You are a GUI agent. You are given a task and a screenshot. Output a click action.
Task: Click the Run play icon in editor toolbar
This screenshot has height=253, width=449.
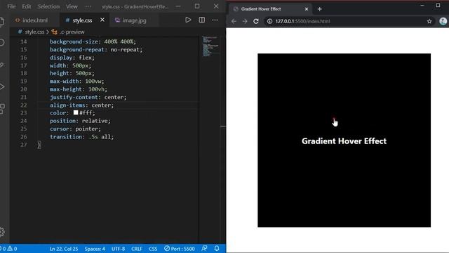click(188, 20)
